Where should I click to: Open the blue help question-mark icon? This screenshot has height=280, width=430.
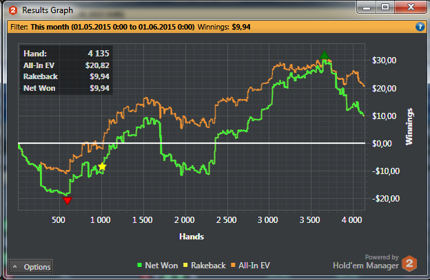tap(420, 27)
